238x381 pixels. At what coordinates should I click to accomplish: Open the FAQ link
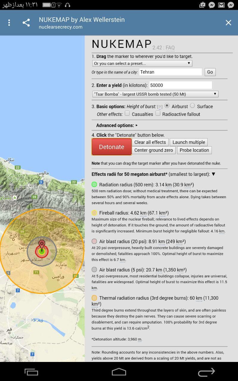point(170,48)
